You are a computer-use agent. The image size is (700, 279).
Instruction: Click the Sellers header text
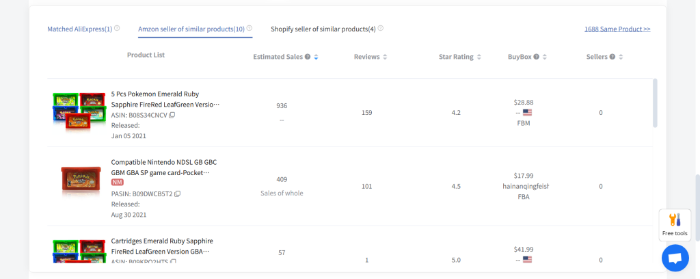pos(597,57)
